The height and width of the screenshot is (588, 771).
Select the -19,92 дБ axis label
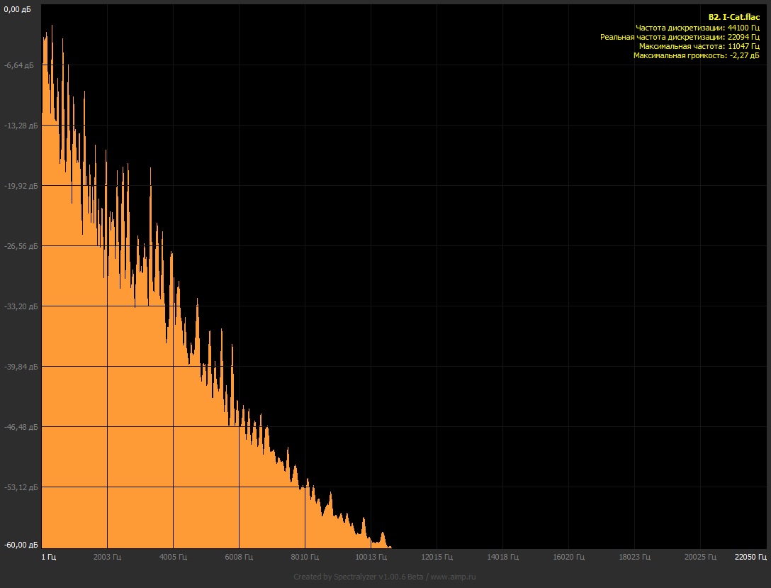click(19, 186)
